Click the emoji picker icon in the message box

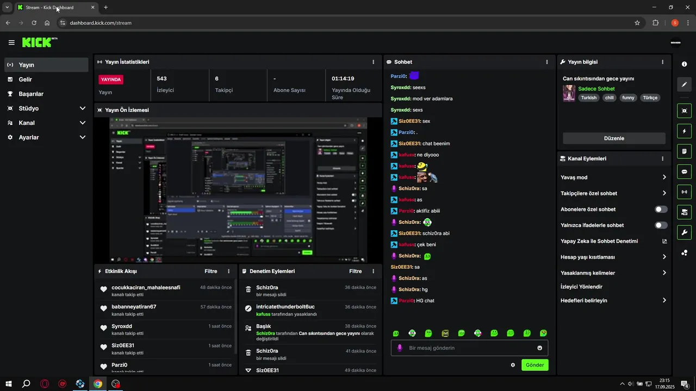pyautogui.click(x=540, y=348)
